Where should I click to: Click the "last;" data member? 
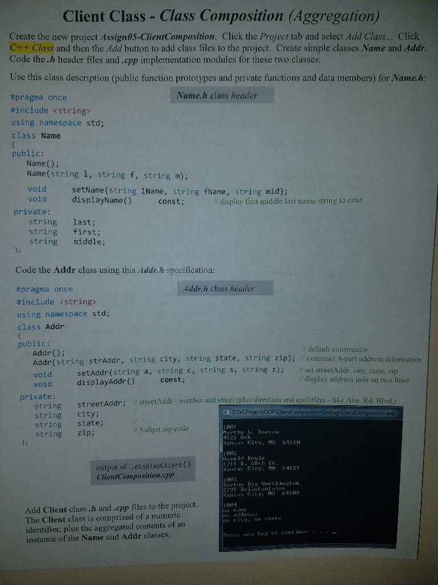(84, 222)
